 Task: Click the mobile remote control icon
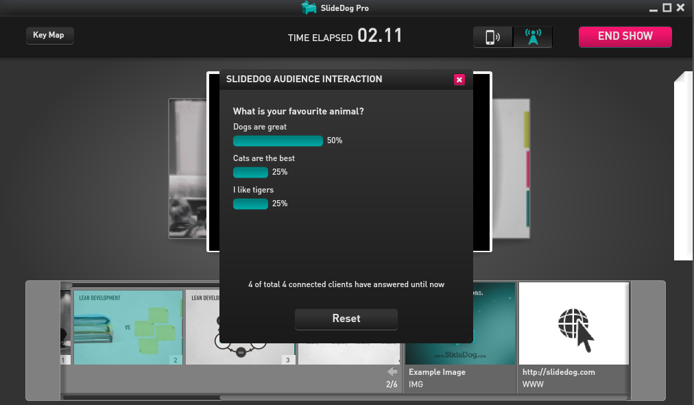pos(492,37)
